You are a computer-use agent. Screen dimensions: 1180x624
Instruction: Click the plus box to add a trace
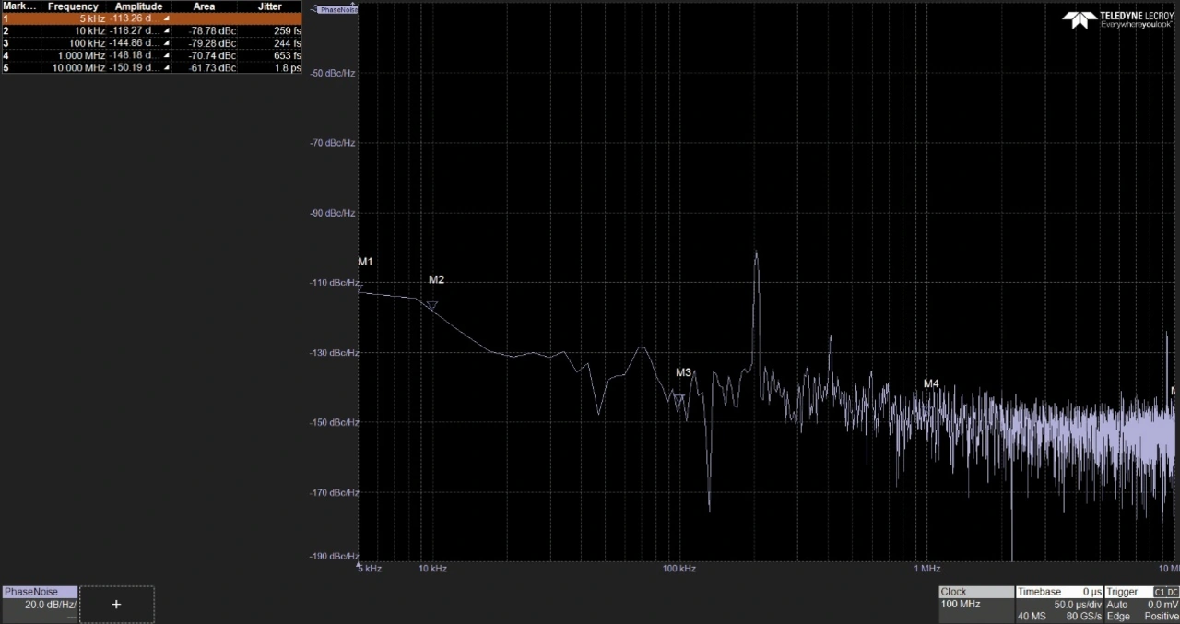click(116, 605)
